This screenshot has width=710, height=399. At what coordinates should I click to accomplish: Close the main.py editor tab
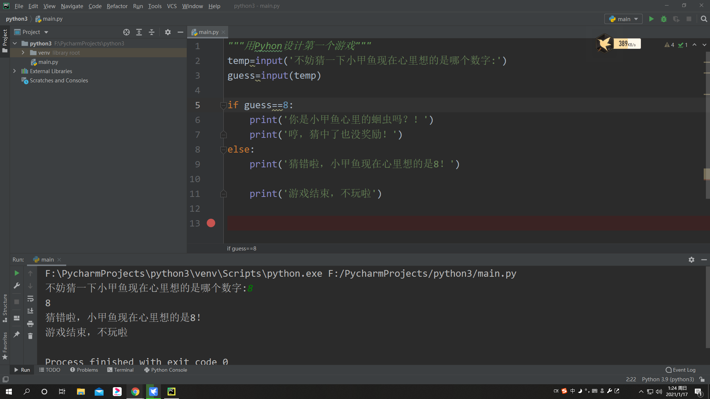point(223,32)
